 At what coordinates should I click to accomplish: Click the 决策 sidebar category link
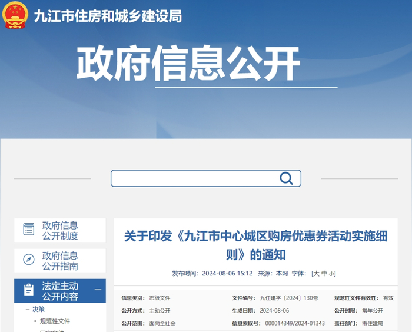click(x=38, y=310)
